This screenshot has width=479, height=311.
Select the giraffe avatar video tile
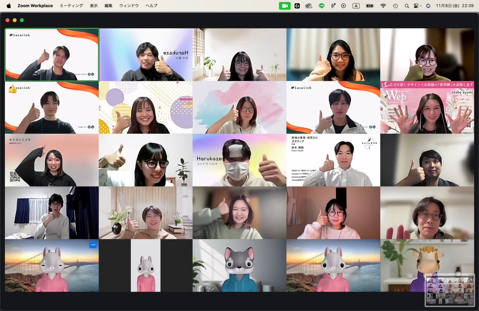[x=427, y=266]
